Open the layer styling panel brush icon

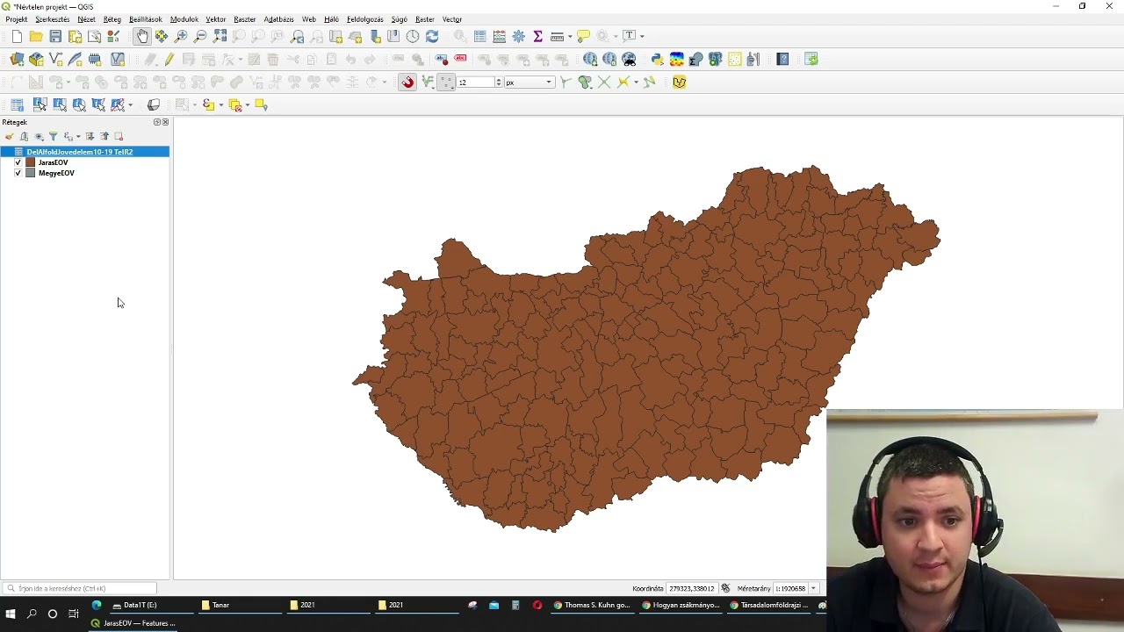coord(10,136)
